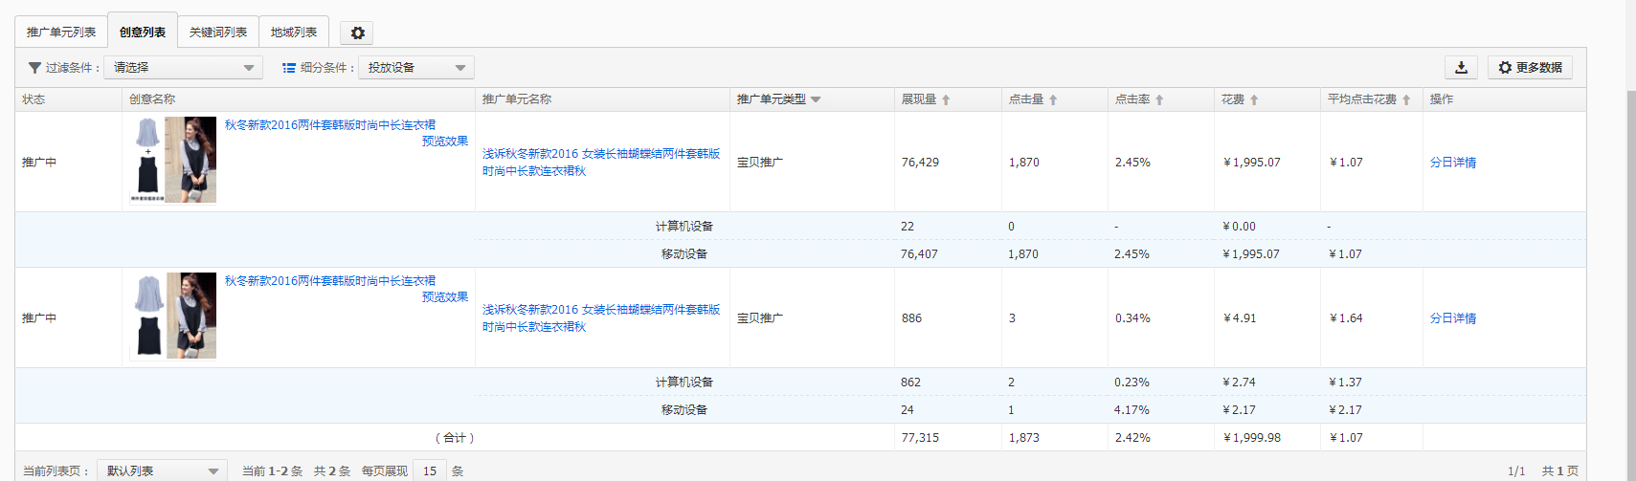The image size is (1636, 481).
Task: Switch to the 推广单元列表 tab
Action: tap(61, 33)
